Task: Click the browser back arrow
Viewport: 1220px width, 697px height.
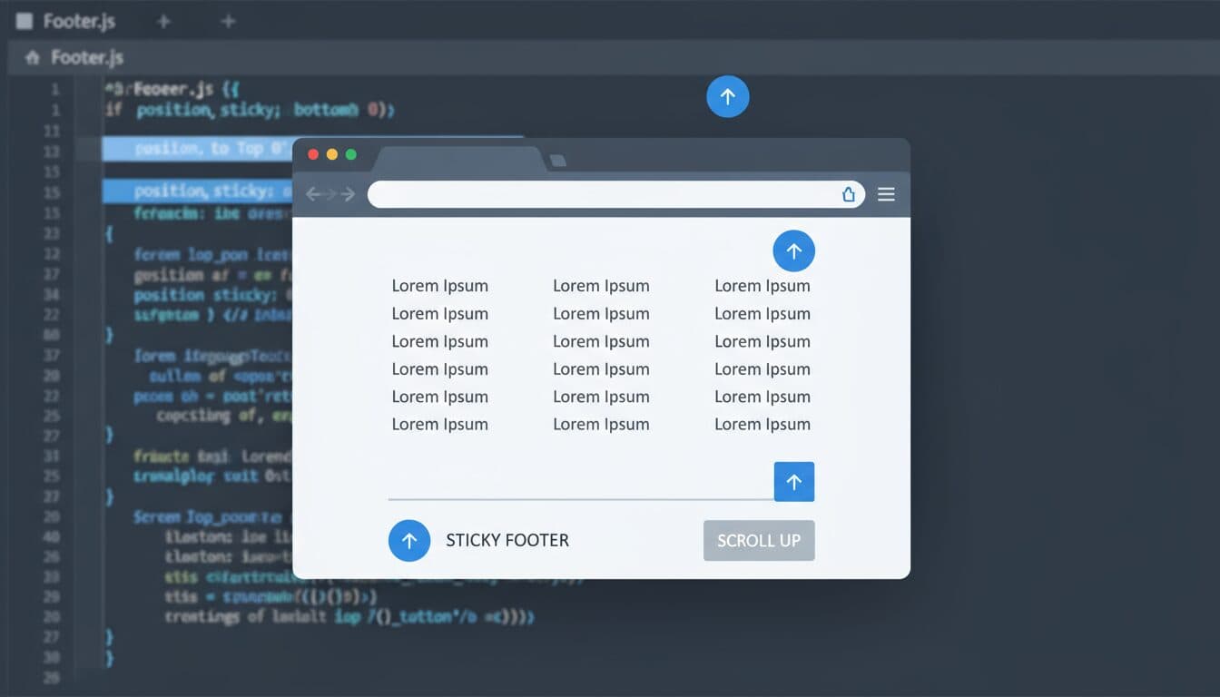Action: (x=315, y=194)
